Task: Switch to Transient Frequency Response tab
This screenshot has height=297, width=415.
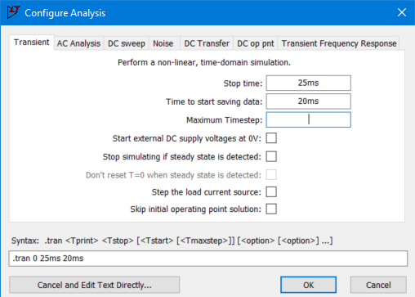Action: [339, 43]
